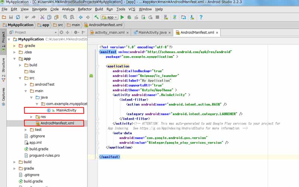Expand the test folder
299x187 pixels.
(x=26, y=130)
